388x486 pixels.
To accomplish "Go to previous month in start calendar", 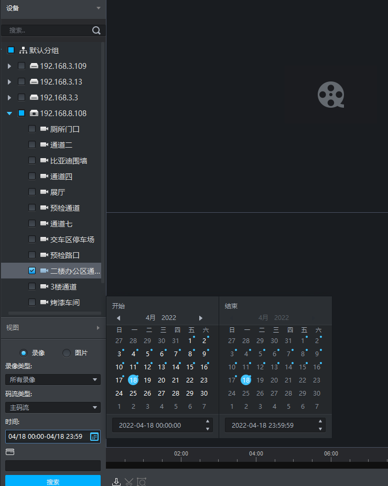I will pyautogui.click(x=118, y=318).
